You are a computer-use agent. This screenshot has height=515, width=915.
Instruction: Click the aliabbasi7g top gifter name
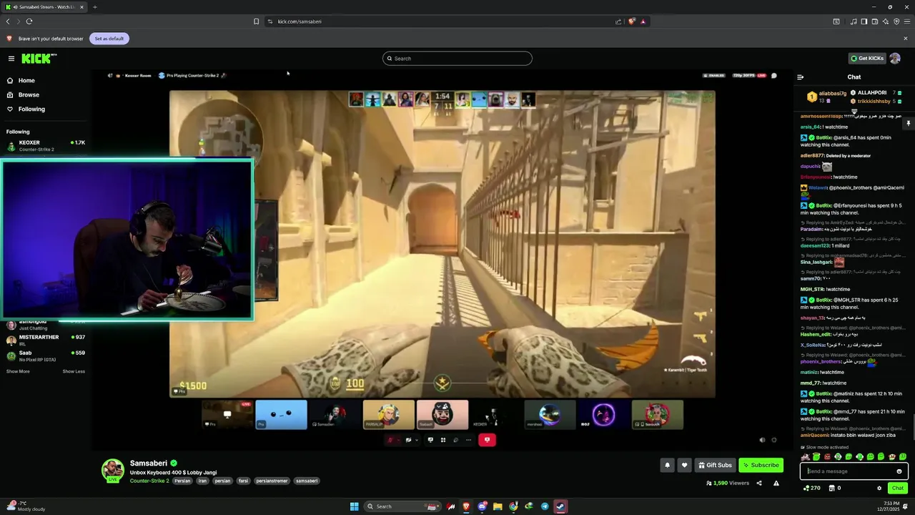(833, 93)
